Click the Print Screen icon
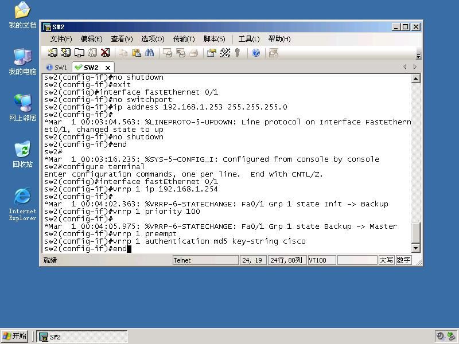The width and height of the screenshot is (459, 344). pos(167,53)
